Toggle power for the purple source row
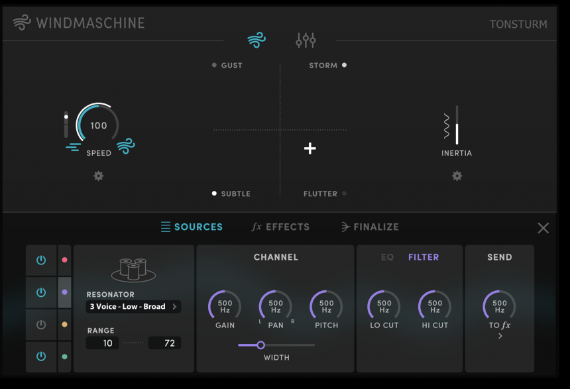This screenshot has width=570, height=389. tap(41, 292)
